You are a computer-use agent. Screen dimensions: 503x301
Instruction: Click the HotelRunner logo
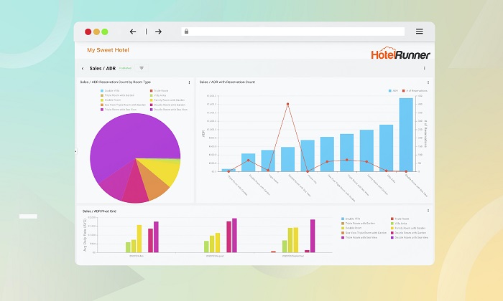pos(400,54)
